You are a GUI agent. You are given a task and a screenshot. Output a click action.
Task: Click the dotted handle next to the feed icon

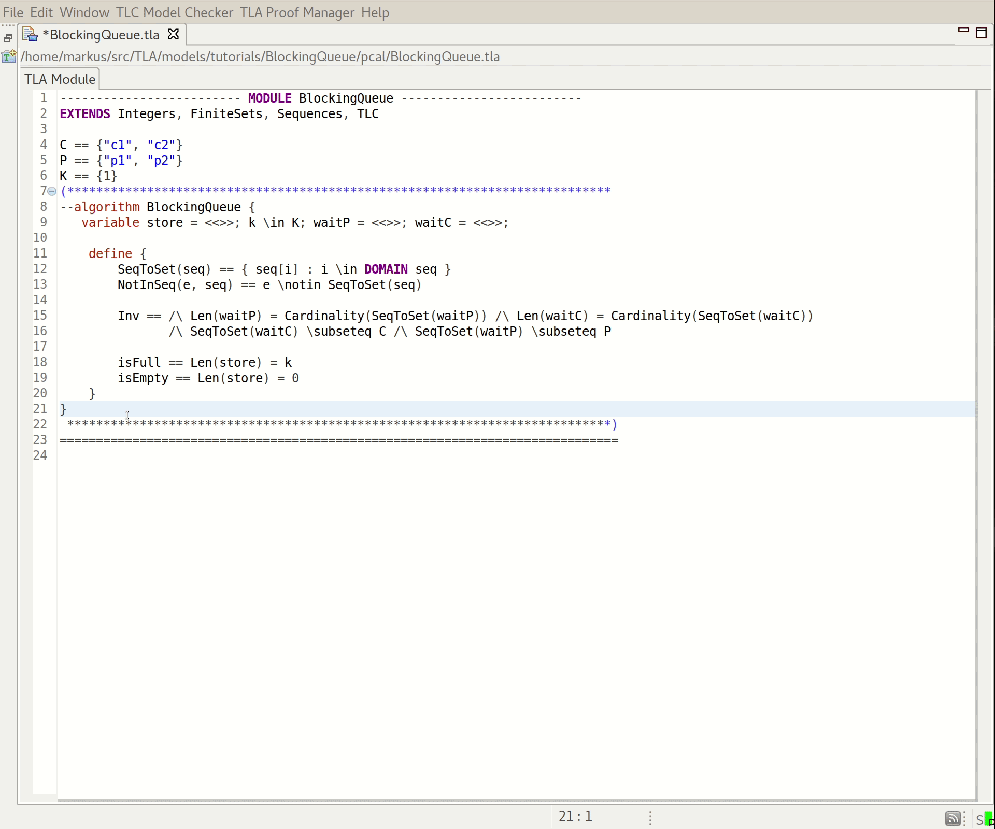(x=965, y=819)
